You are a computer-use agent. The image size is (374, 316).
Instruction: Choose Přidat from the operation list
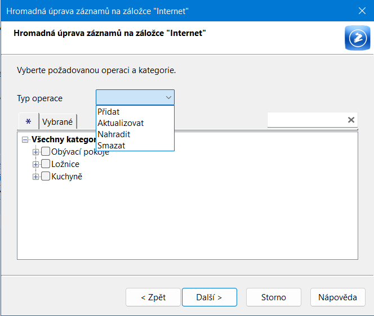click(109, 112)
